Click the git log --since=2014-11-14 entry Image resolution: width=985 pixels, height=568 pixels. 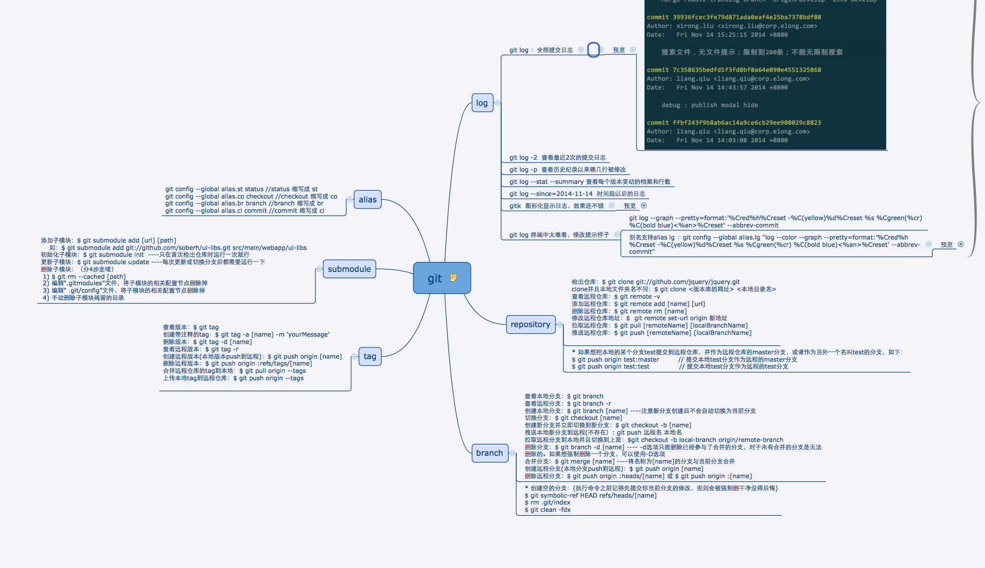pos(576,194)
